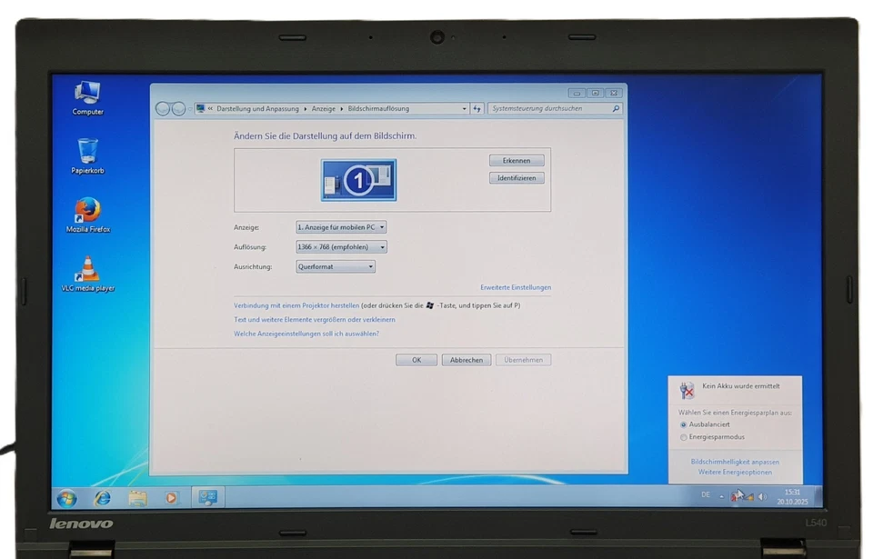The width and height of the screenshot is (873, 559).
Task: Click the power plug battery tray icon
Action: click(x=736, y=496)
